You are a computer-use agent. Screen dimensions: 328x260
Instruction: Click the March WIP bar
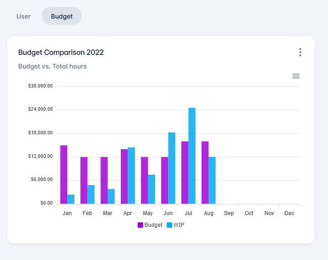111,196
